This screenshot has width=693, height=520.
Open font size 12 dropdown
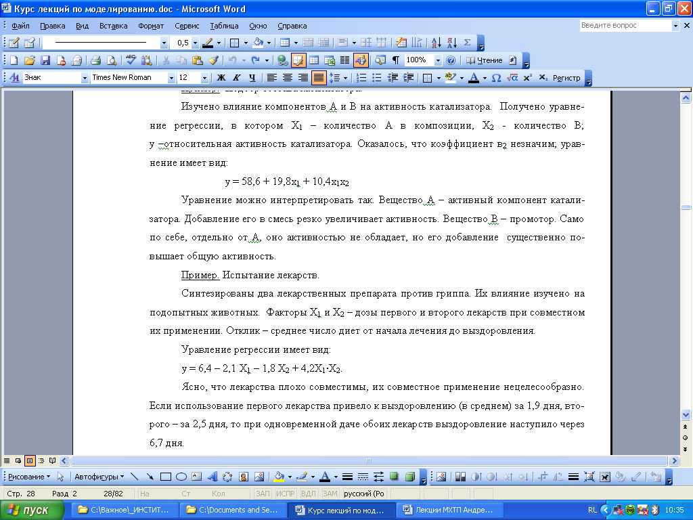(x=204, y=78)
